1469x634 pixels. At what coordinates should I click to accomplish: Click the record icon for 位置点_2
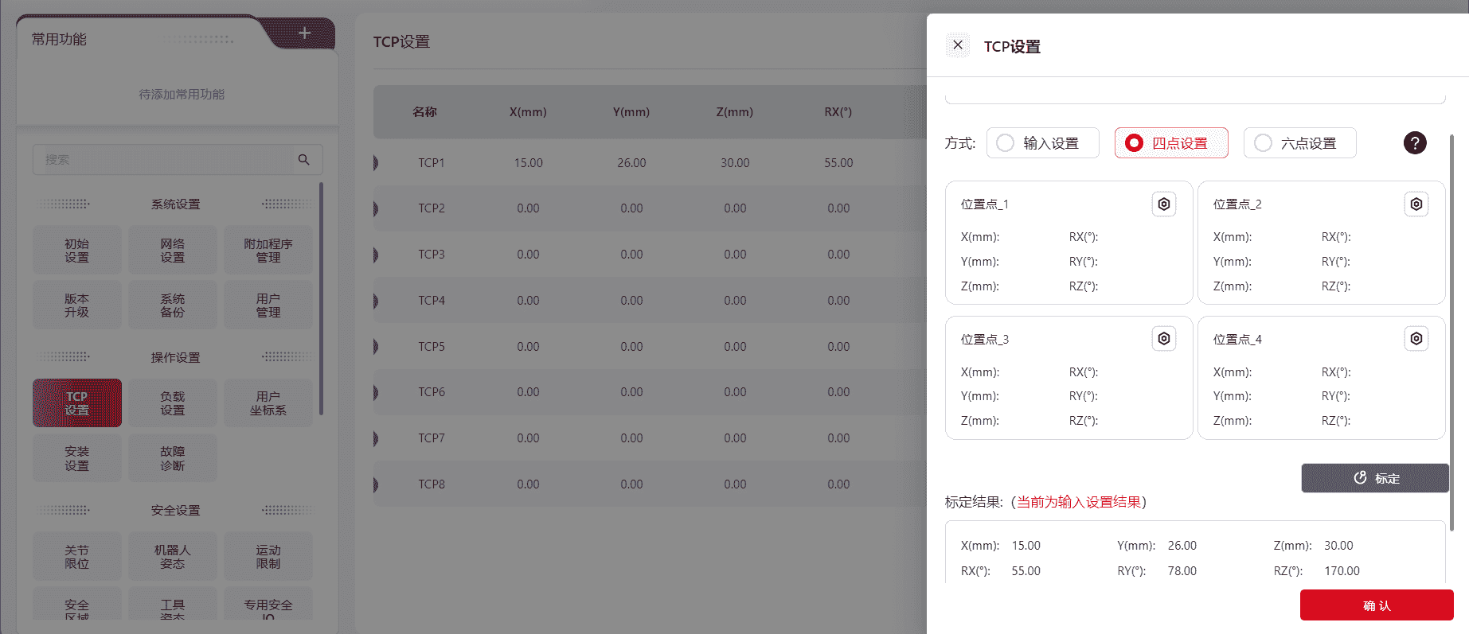[1416, 204]
